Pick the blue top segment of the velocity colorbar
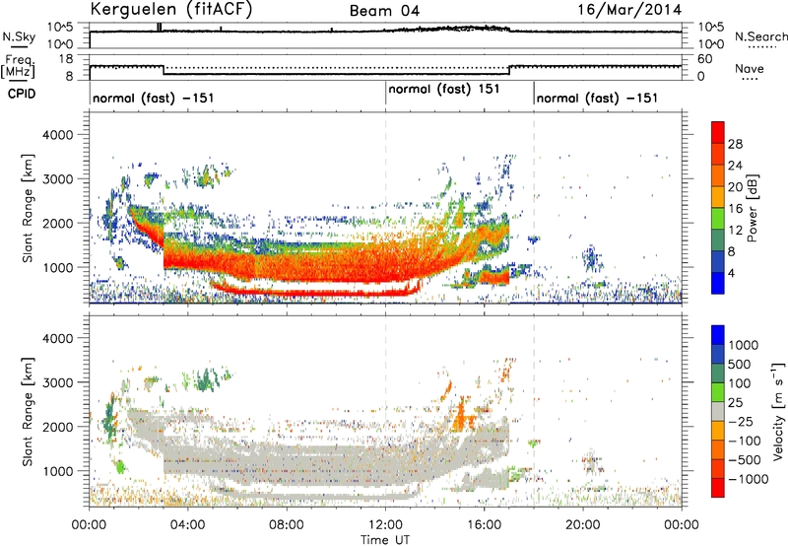 point(718,335)
